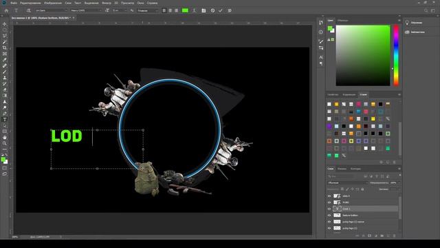Open the font family dropdown
The height and width of the screenshot is (248, 440).
52,10
